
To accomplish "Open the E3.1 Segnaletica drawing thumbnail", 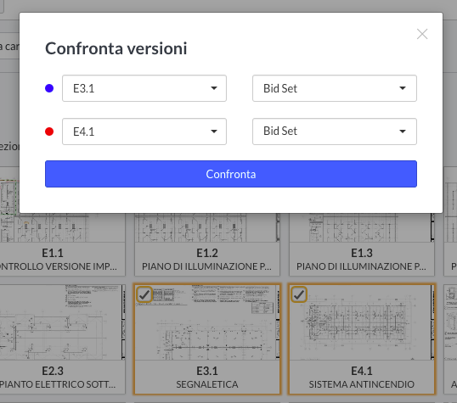I will coord(207,322).
